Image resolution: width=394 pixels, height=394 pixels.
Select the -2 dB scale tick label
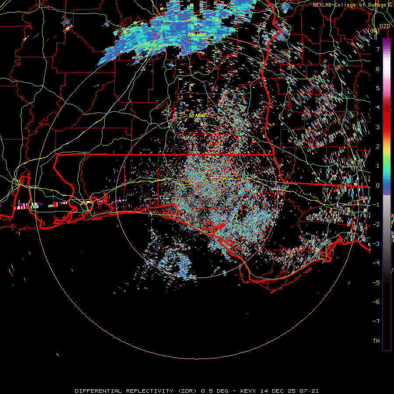point(376,225)
